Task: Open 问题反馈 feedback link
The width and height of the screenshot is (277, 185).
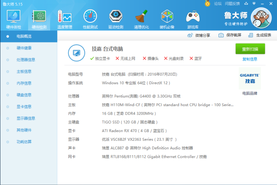Action: tap(232, 4)
